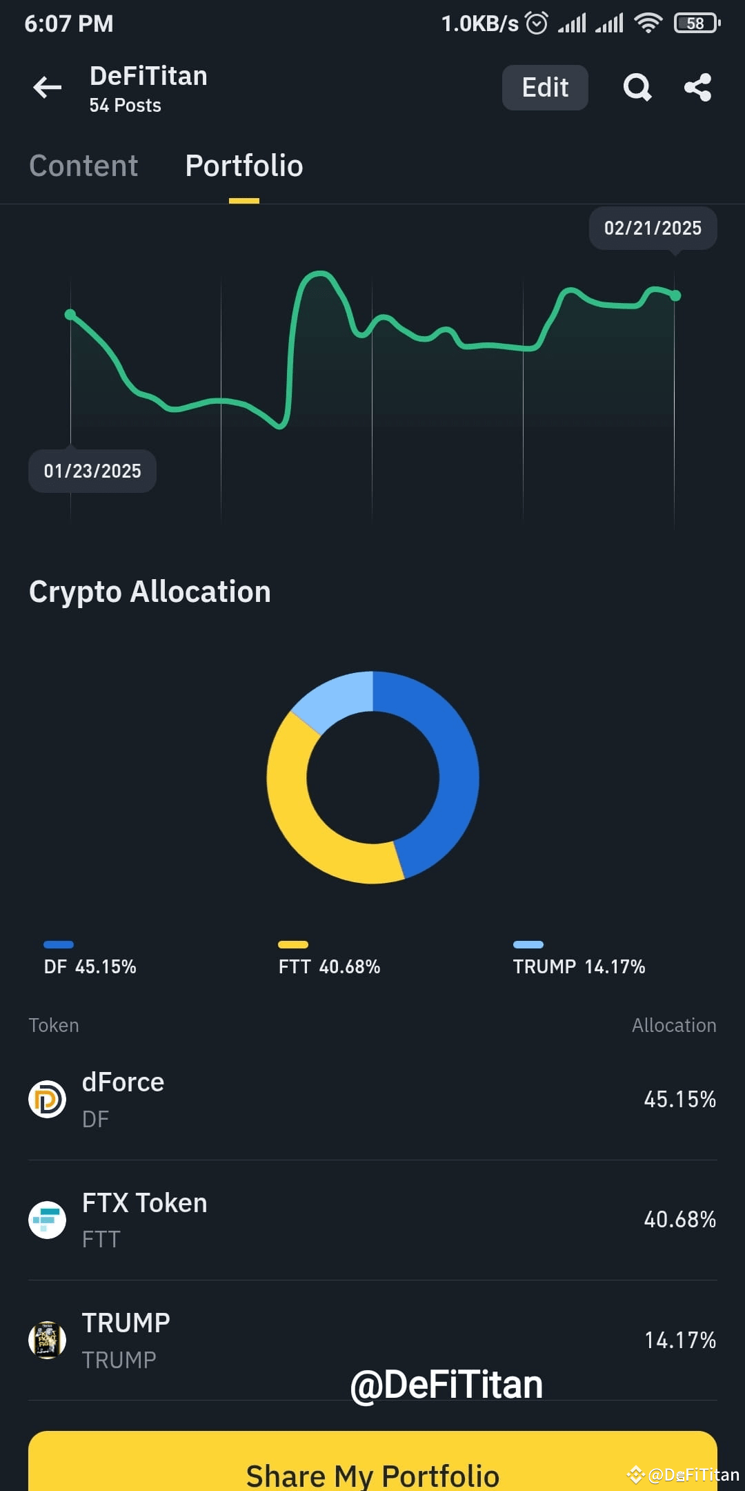
Task: Open the 01/23/2025 date selector
Action: click(92, 470)
